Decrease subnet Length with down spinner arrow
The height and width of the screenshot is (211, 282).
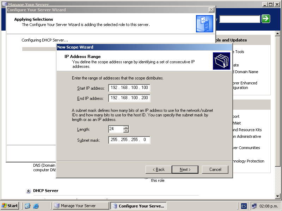(126, 131)
